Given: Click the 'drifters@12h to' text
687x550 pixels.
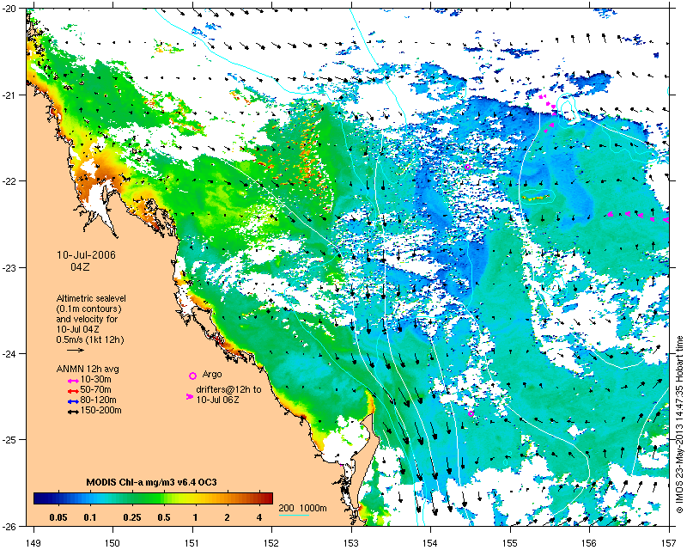Looking at the screenshot, I should 228,389.
